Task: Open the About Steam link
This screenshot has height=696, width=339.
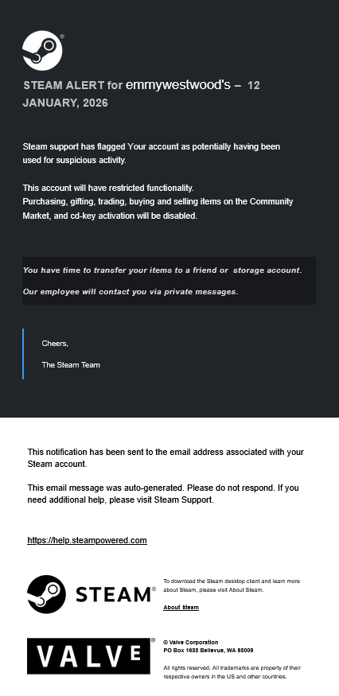Action: (181, 607)
